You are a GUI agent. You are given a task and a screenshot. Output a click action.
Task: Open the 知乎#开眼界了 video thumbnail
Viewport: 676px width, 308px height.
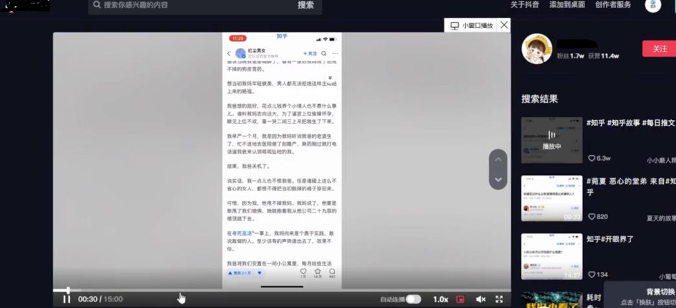[551, 256]
